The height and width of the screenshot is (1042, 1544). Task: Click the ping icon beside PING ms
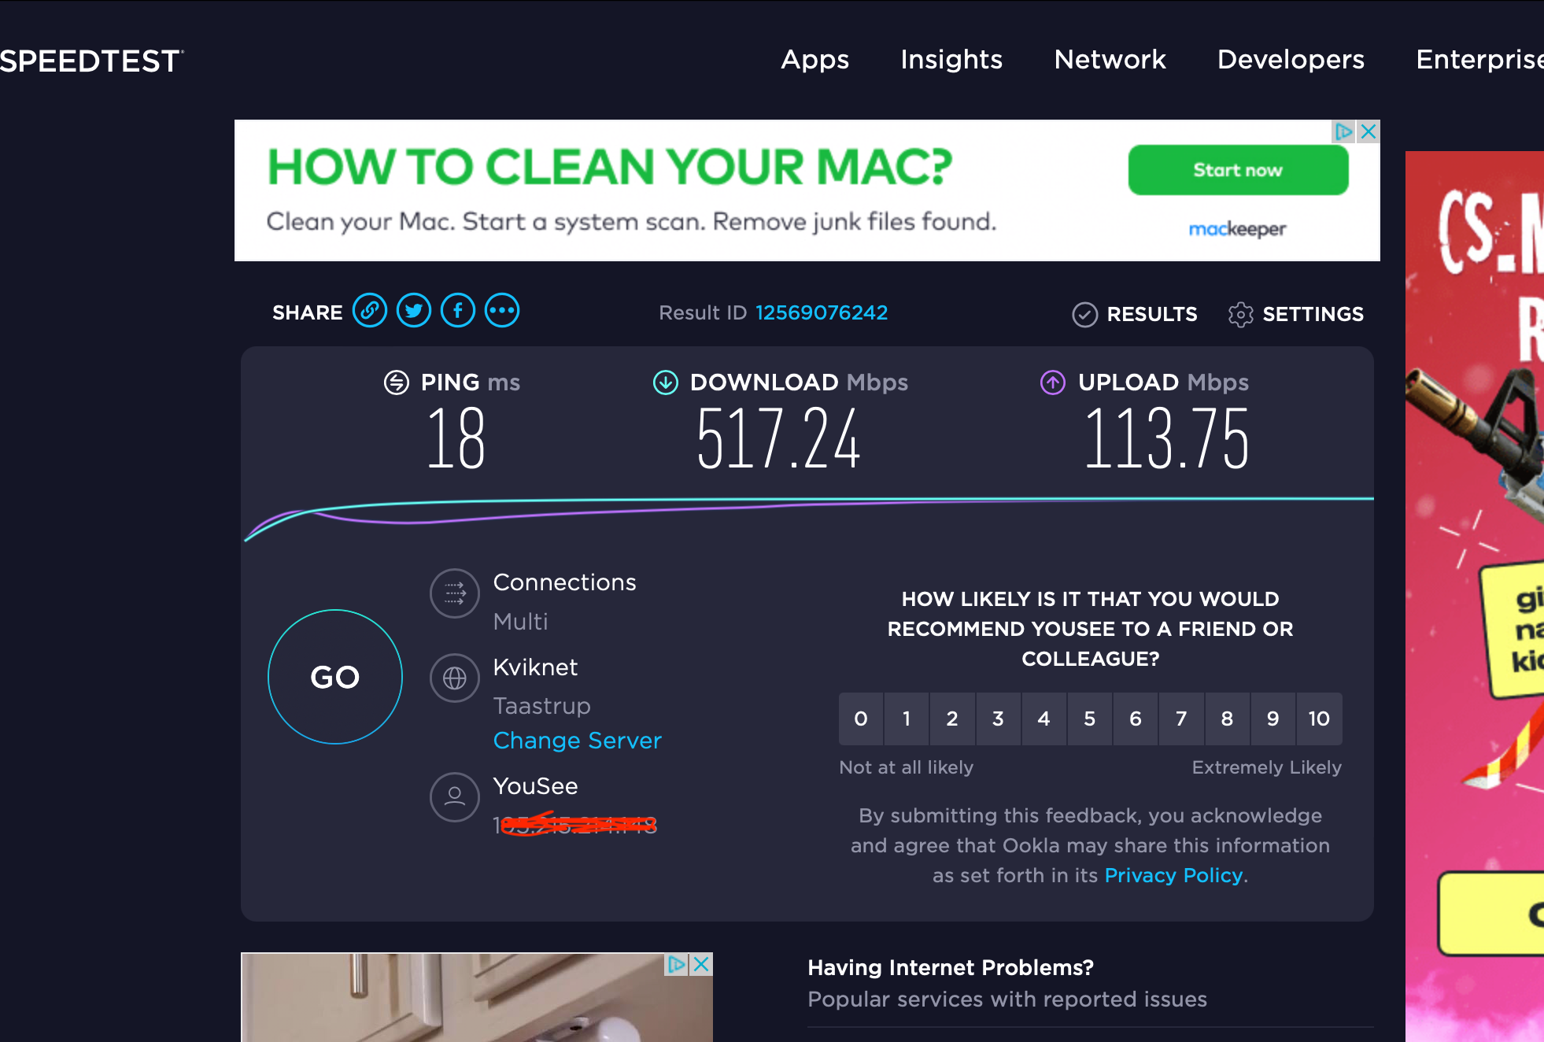pyautogui.click(x=397, y=382)
